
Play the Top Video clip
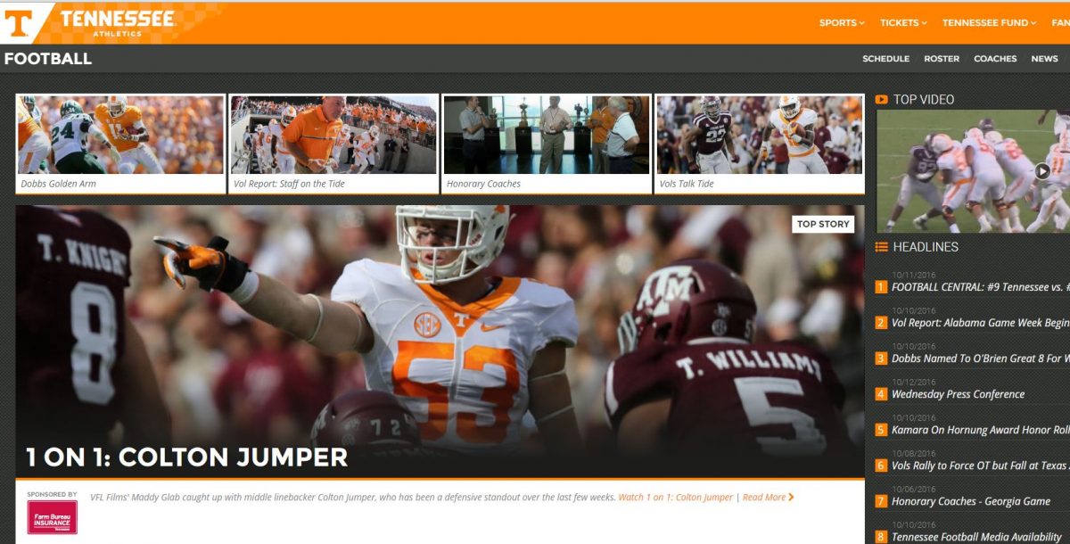click(x=1042, y=171)
